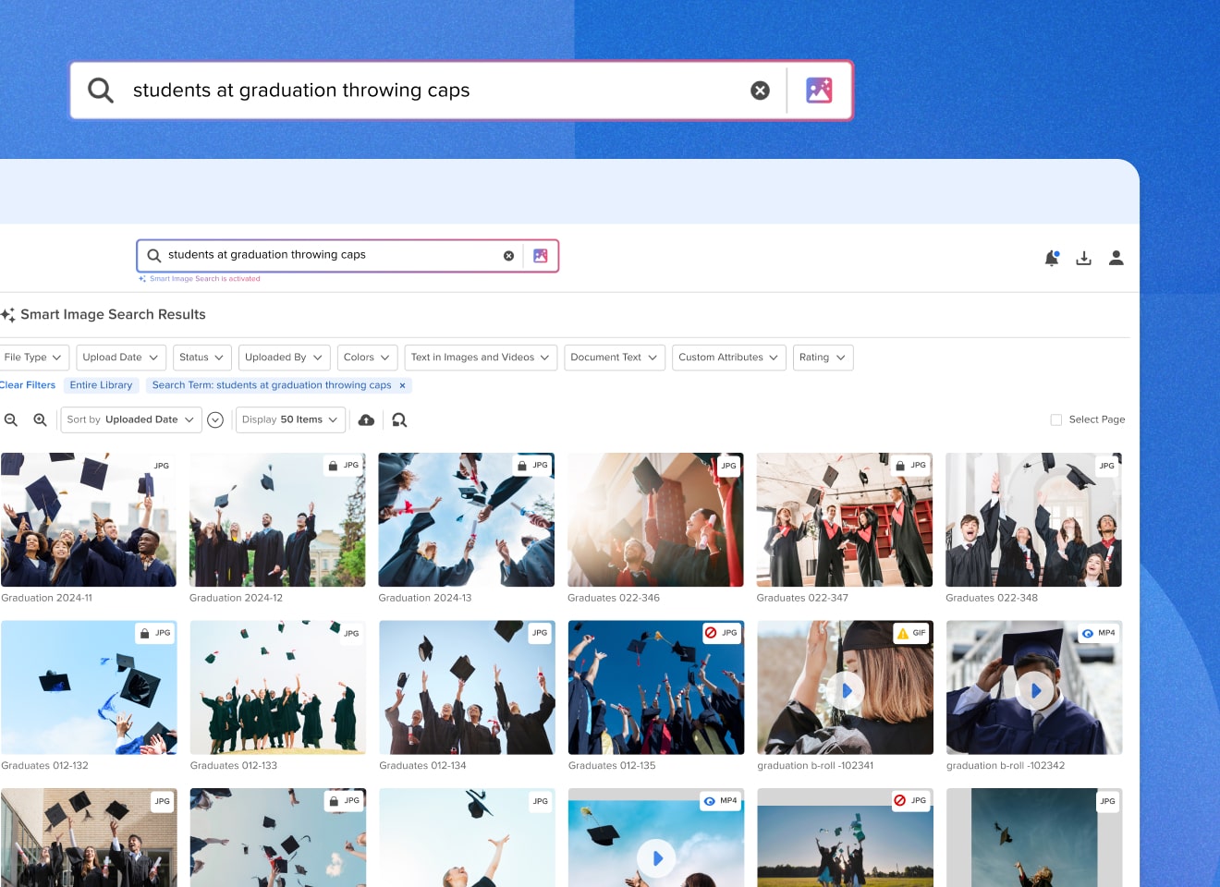Screen dimensions: 1220x887
Task: Open Graduation 2024-12 thumbnail
Action: pos(277,519)
